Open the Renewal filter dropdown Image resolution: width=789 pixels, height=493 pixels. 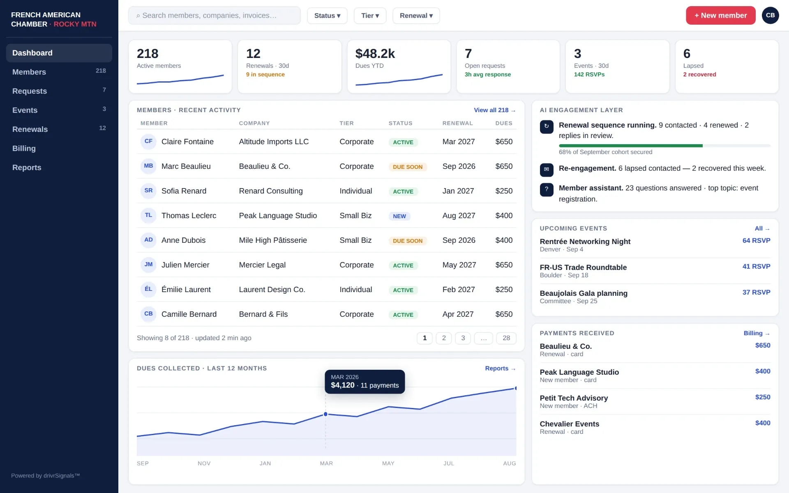[416, 16]
